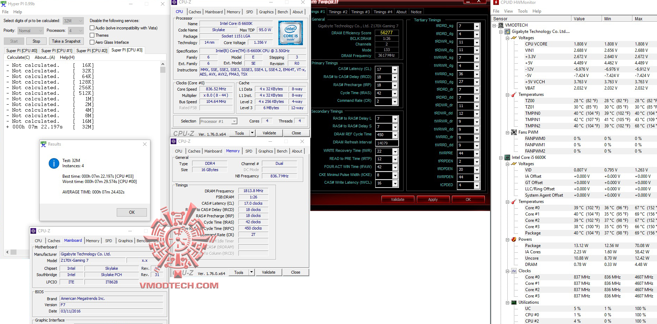The height and width of the screenshot is (324, 657).
Task: Click the Utilizations icon in HWMonitor
Action: click(x=514, y=302)
